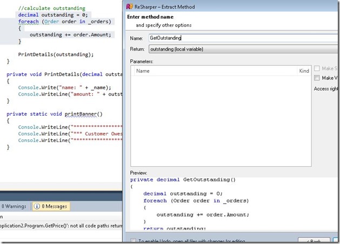The image size is (340, 244).
Task: Click 'decimal outstanding = 0;' in the editor
Action: pyautogui.click(x=53, y=15)
